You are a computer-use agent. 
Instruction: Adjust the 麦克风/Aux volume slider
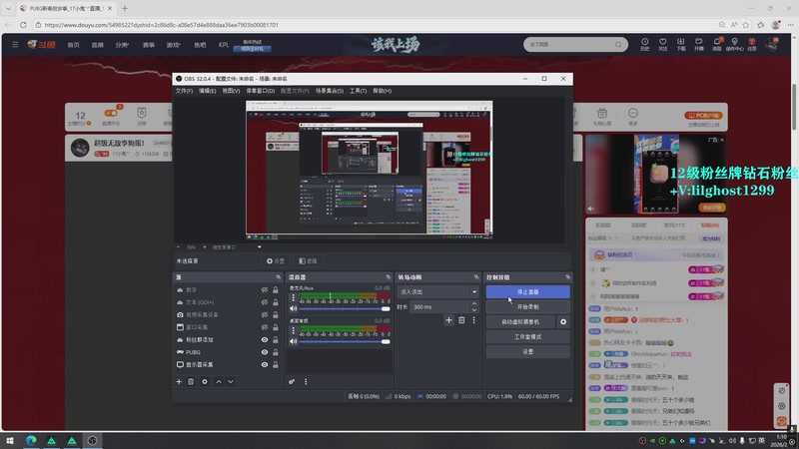point(345,309)
